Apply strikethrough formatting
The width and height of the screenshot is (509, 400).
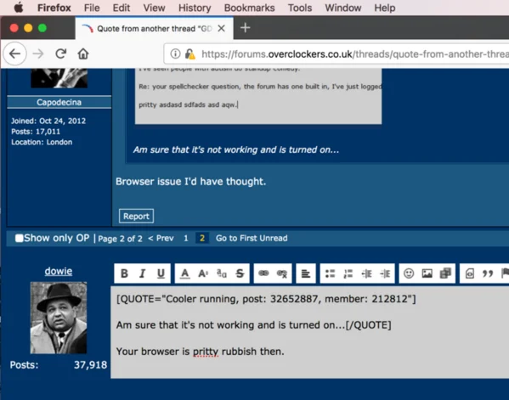(x=240, y=273)
